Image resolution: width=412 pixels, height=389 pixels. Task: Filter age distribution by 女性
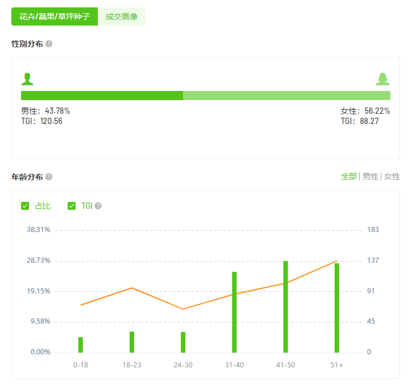[392, 176]
